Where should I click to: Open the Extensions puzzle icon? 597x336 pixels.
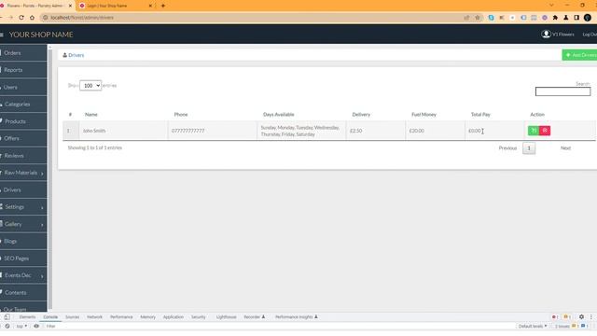(555, 18)
